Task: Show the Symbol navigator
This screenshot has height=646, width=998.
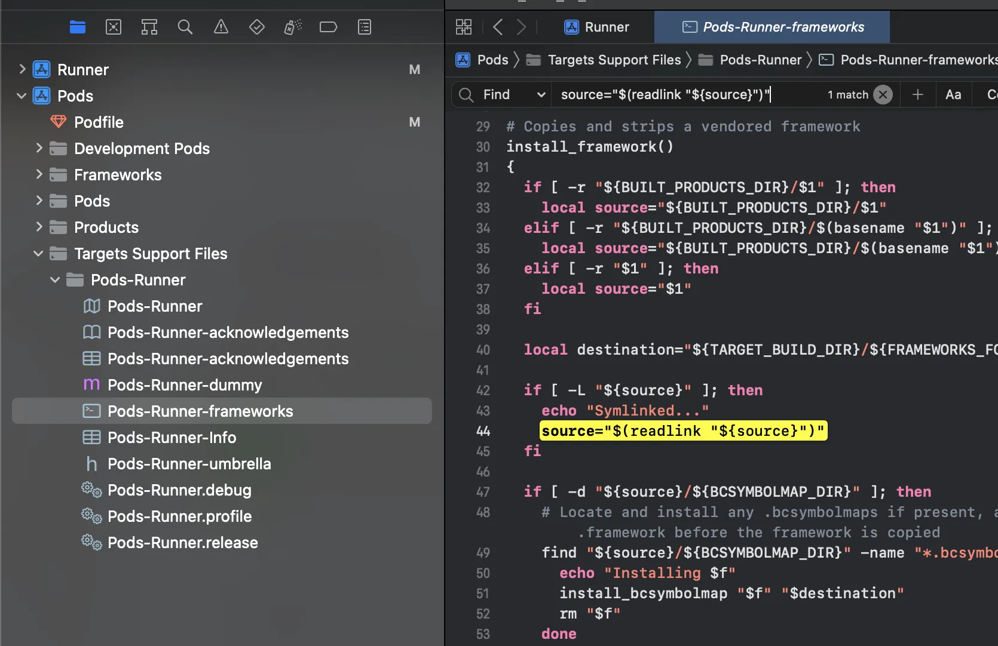Action: pos(149,27)
